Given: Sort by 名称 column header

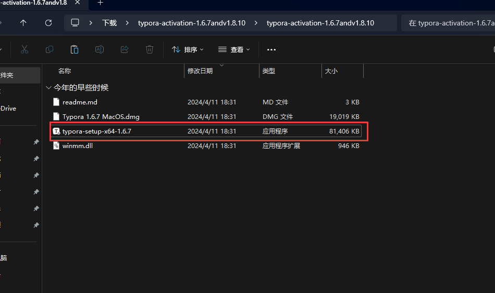Looking at the screenshot, I should (x=65, y=71).
